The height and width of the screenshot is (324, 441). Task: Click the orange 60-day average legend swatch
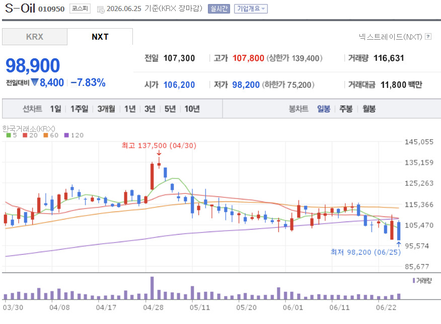tap(46, 135)
